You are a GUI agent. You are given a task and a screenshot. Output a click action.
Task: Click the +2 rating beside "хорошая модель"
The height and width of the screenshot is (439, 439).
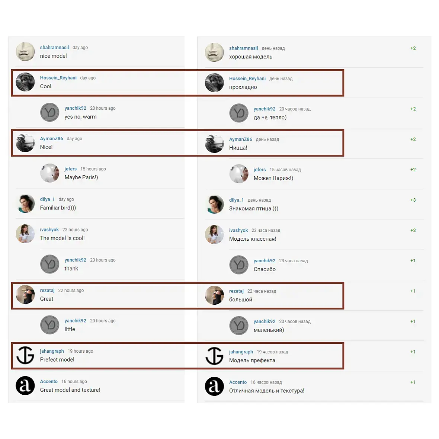point(413,48)
